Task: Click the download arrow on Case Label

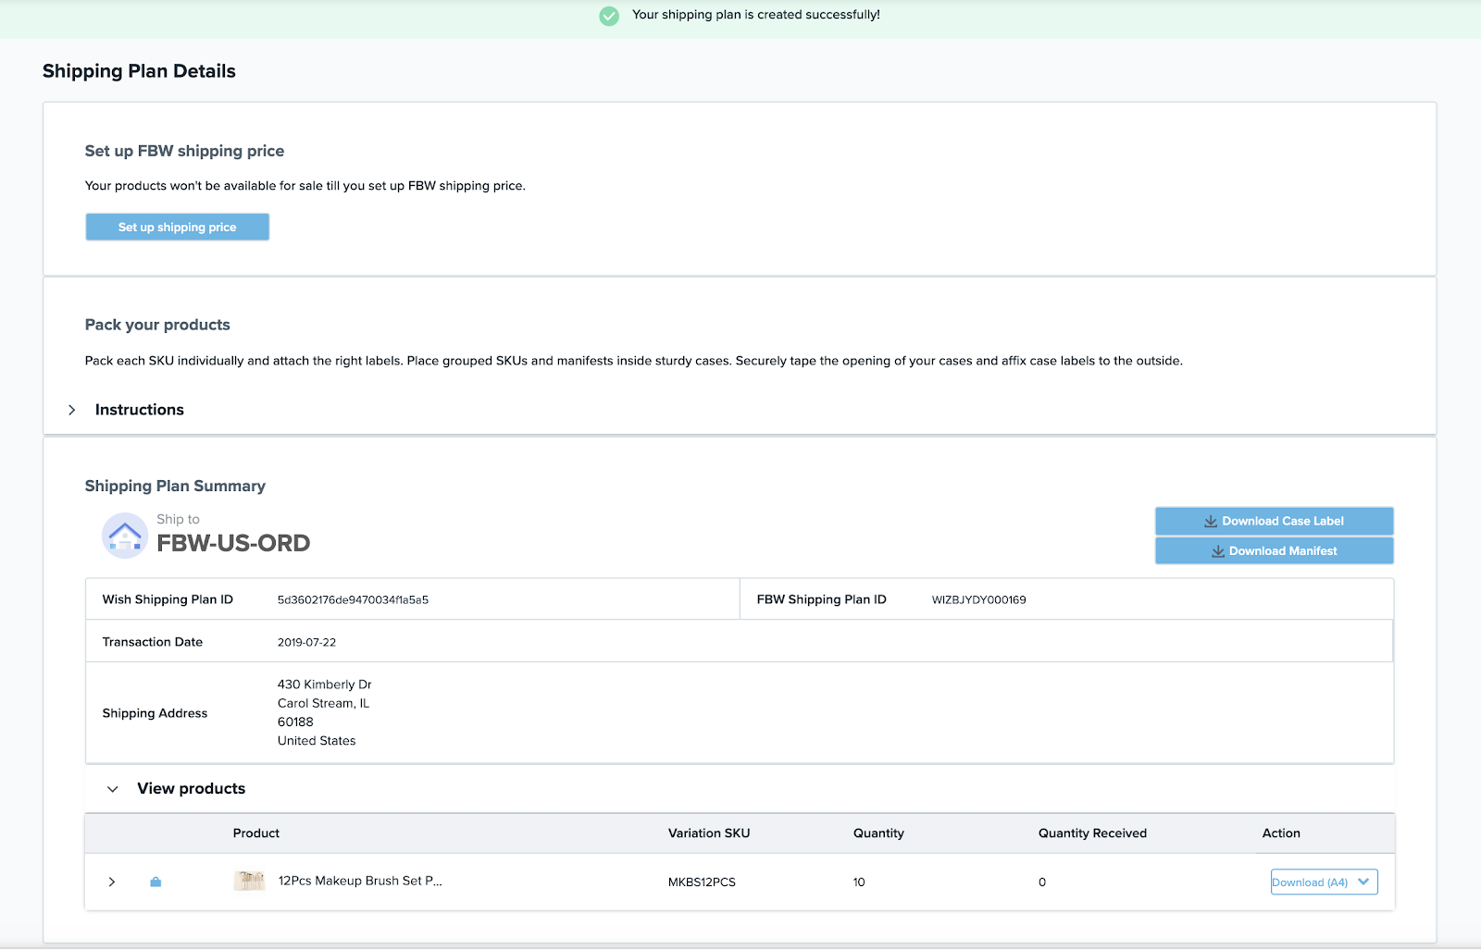Action: pos(1210,522)
